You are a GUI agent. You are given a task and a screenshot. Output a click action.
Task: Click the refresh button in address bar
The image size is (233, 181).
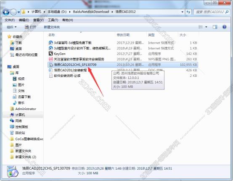(x=188, y=12)
